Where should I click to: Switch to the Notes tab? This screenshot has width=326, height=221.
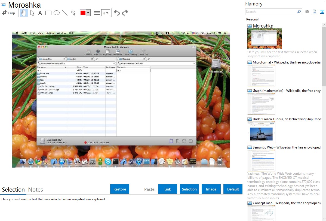pos(36,190)
